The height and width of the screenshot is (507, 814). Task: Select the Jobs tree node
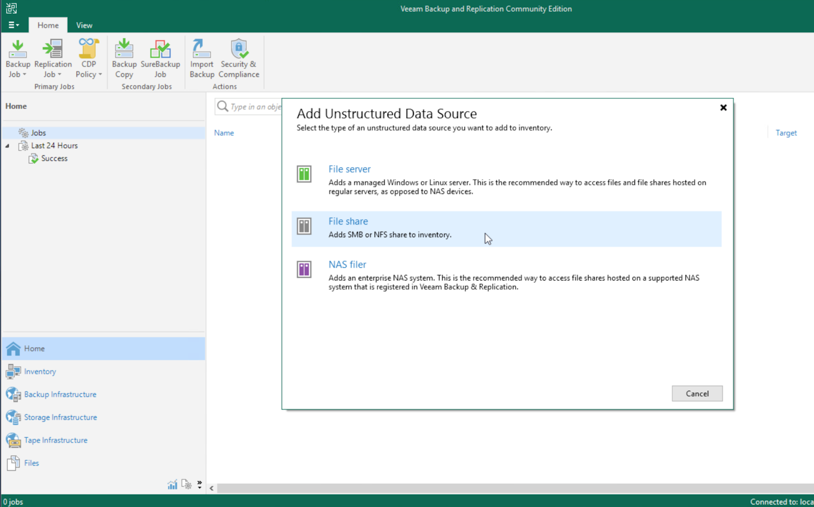pos(104,133)
